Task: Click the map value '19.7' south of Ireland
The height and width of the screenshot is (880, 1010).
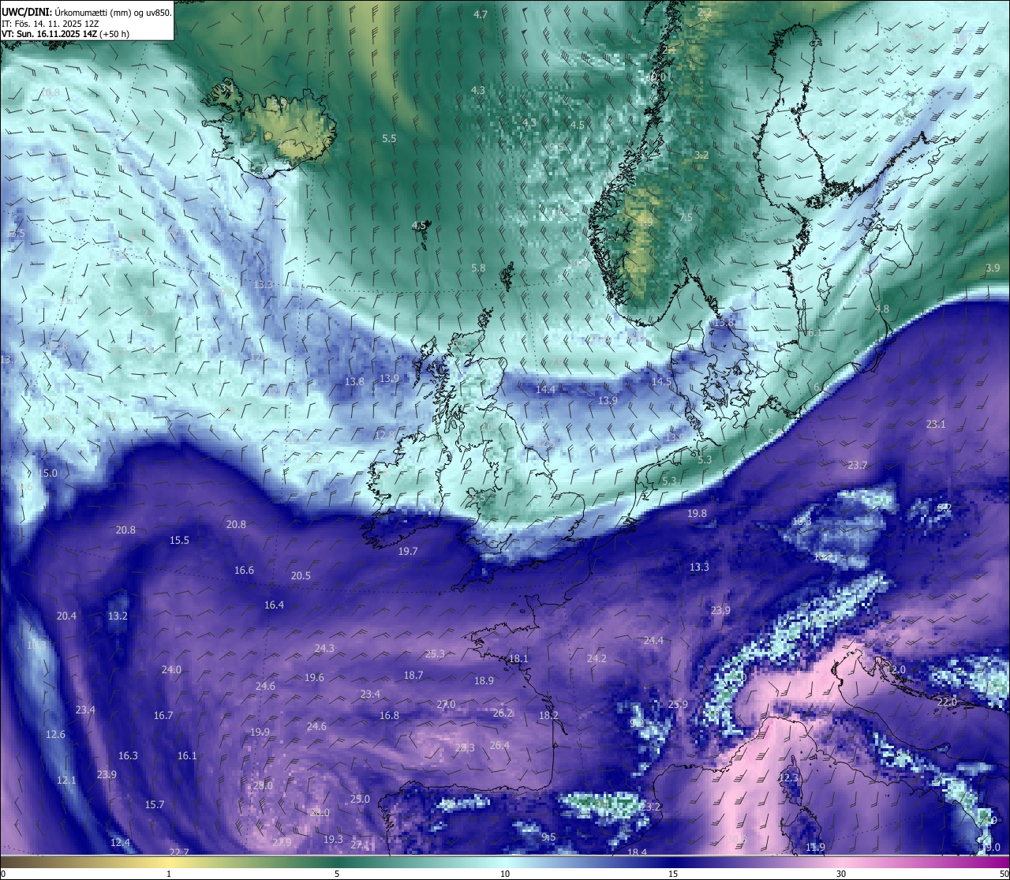Action: (x=408, y=551)
